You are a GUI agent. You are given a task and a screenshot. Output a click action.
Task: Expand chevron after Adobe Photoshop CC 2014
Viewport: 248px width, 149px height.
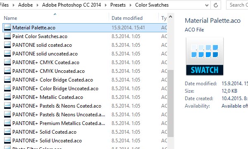pos(105,5)
